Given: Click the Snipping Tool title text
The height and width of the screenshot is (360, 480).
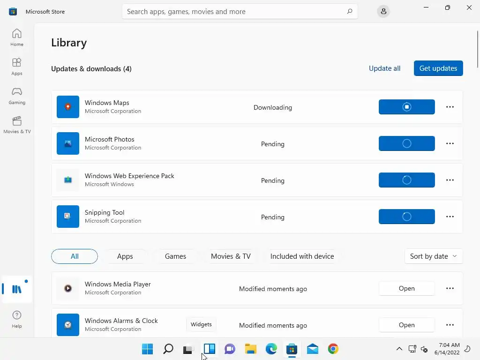Looking at the screenshot, I should point(105,212).
